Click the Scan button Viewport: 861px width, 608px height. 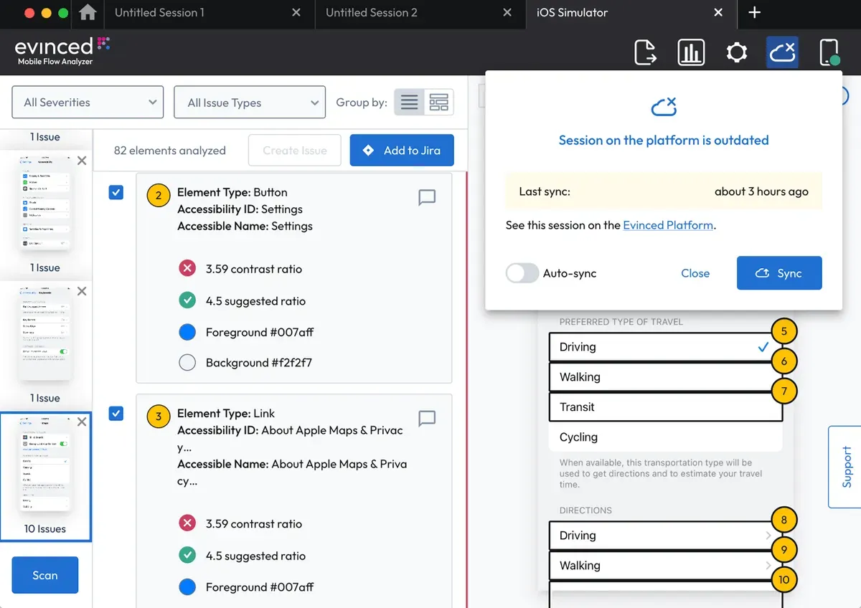(x=44, y=575)
